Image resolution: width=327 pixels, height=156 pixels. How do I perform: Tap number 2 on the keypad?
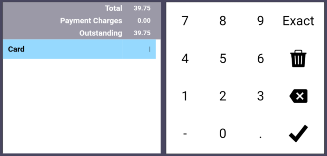pos(223,96)
